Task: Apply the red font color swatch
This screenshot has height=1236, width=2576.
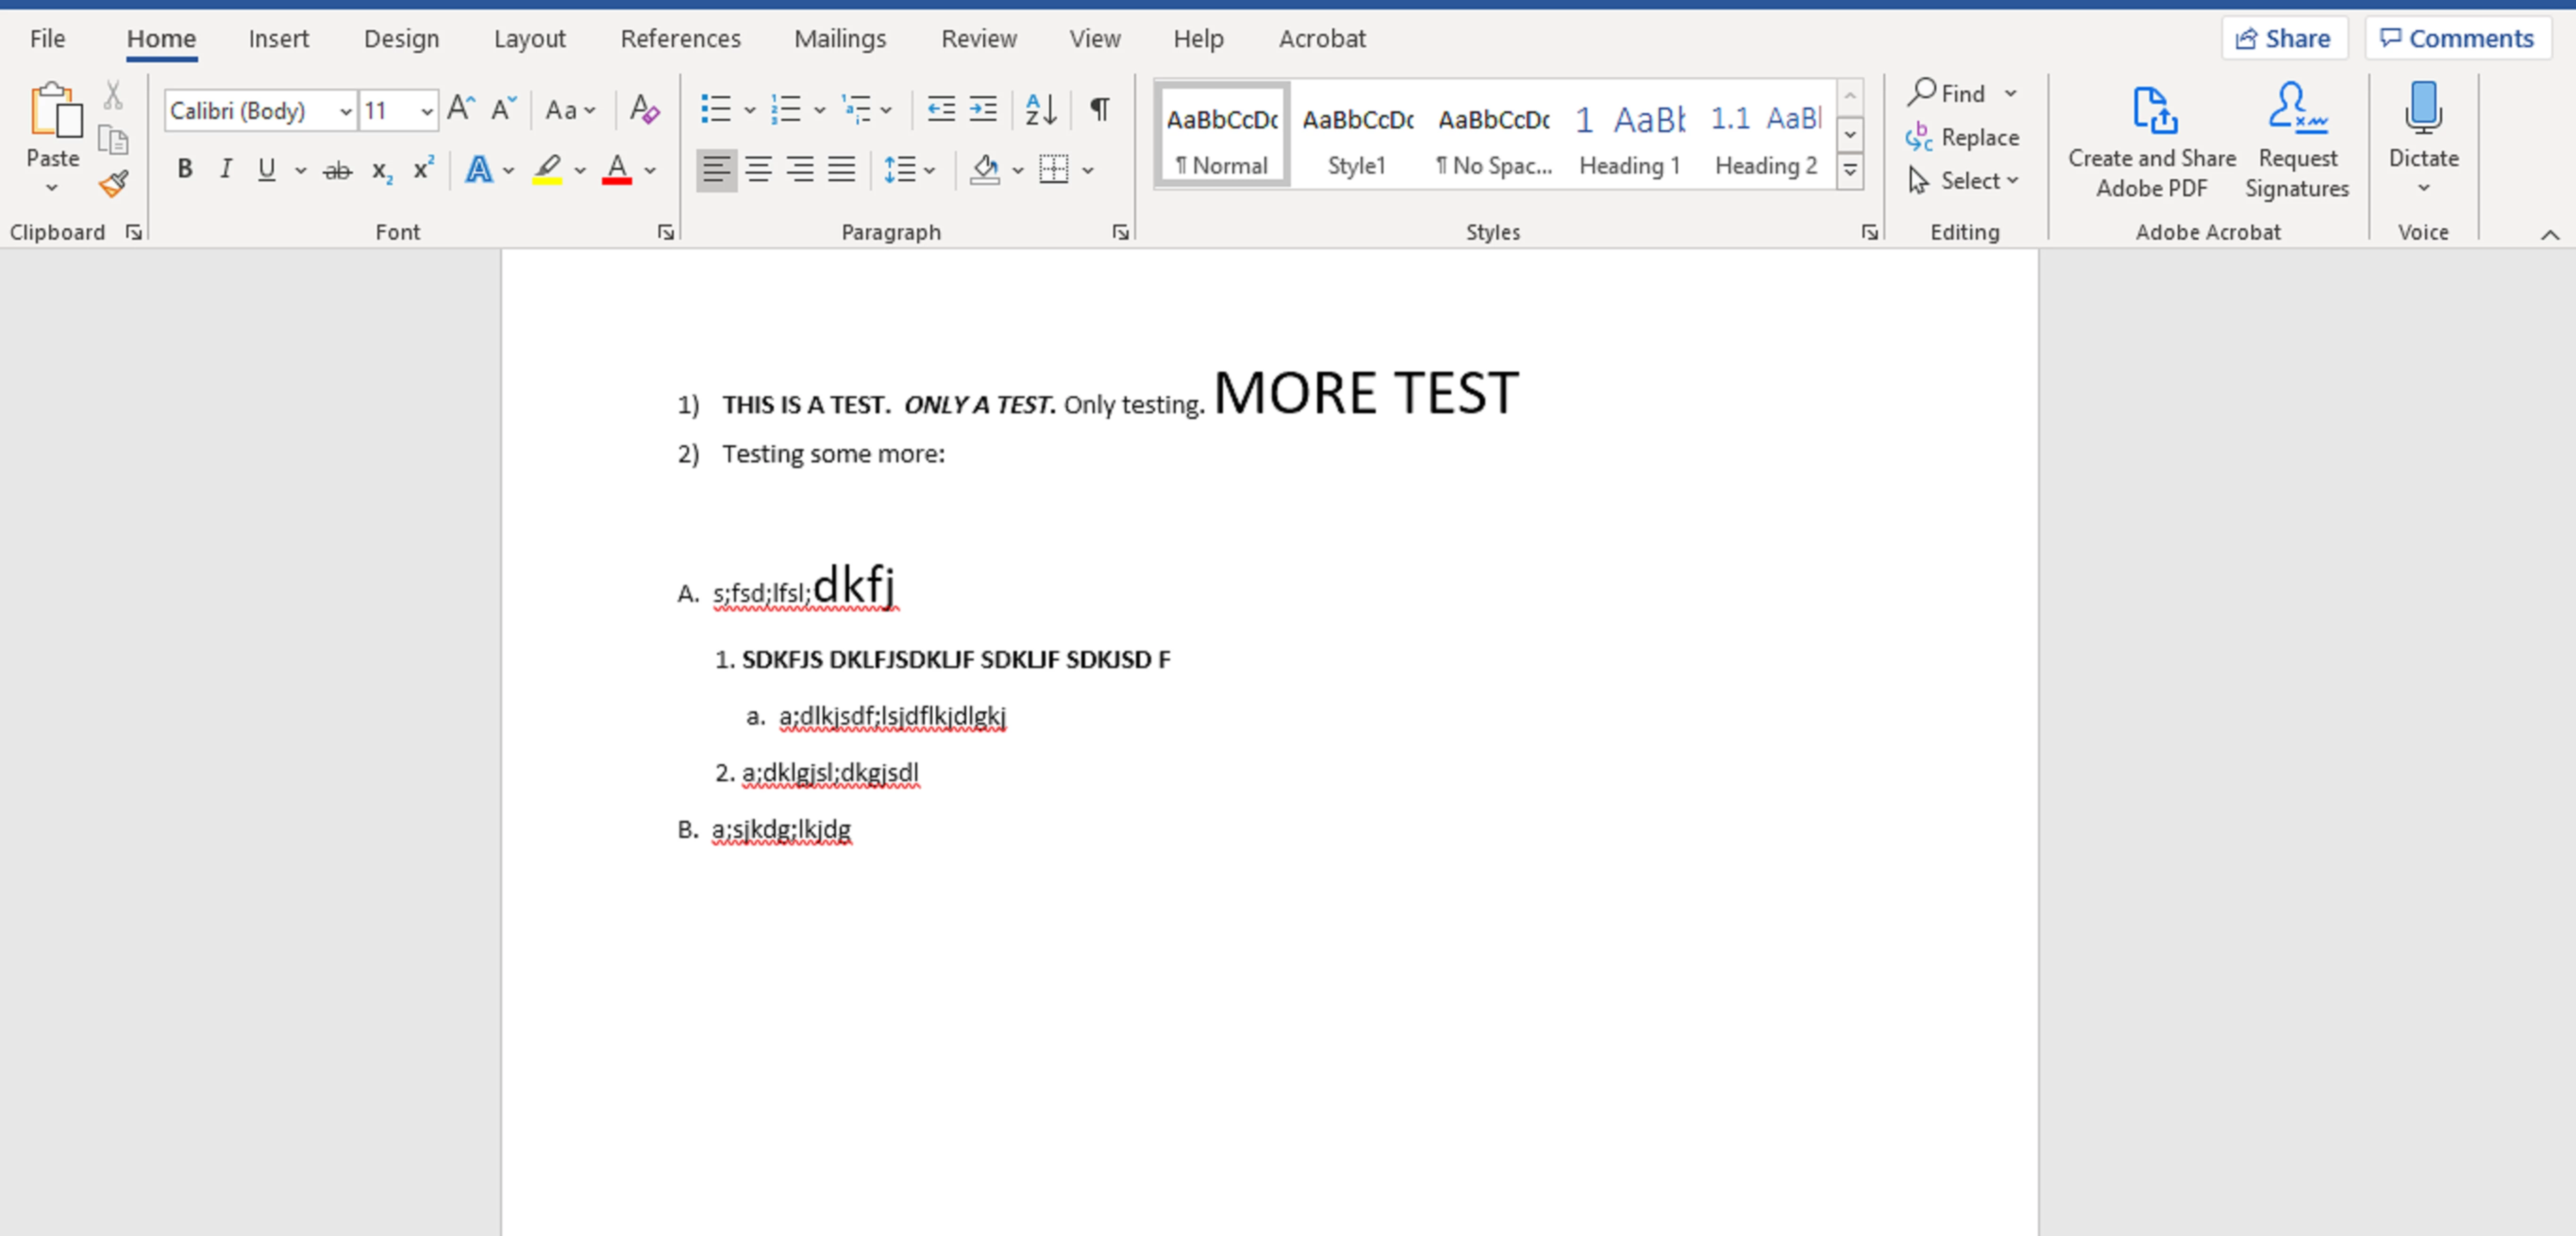Action: (x=617, y=170)
